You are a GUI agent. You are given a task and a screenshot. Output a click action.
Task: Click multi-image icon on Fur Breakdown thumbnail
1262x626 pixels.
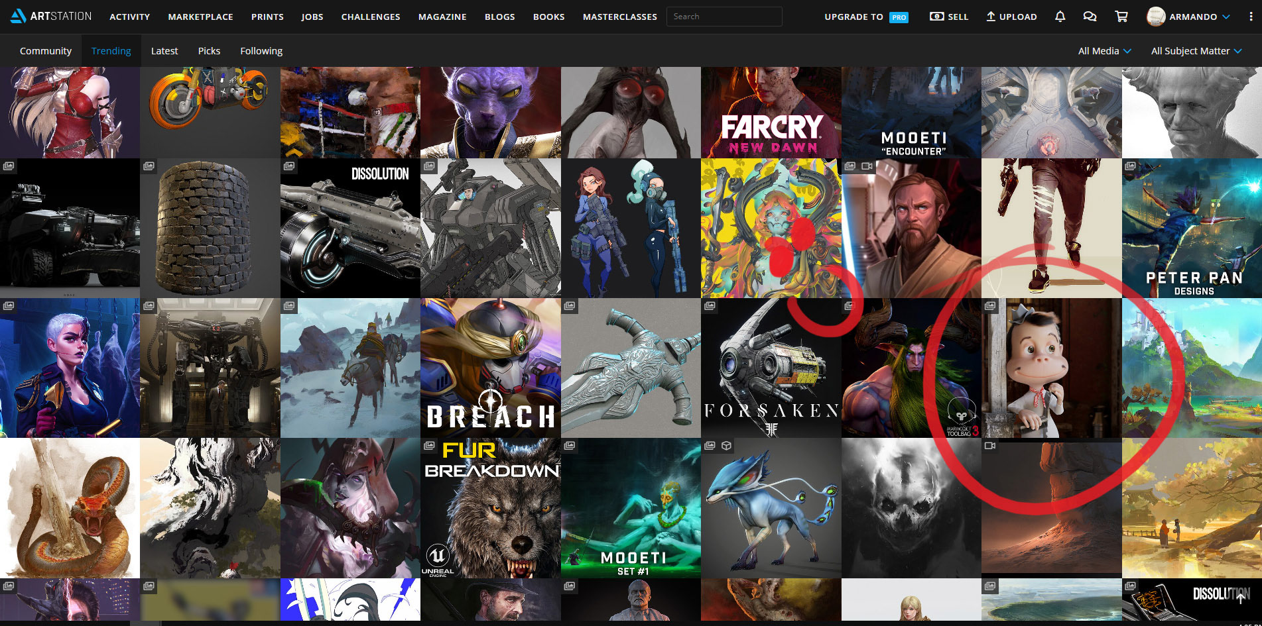point(429,446)
